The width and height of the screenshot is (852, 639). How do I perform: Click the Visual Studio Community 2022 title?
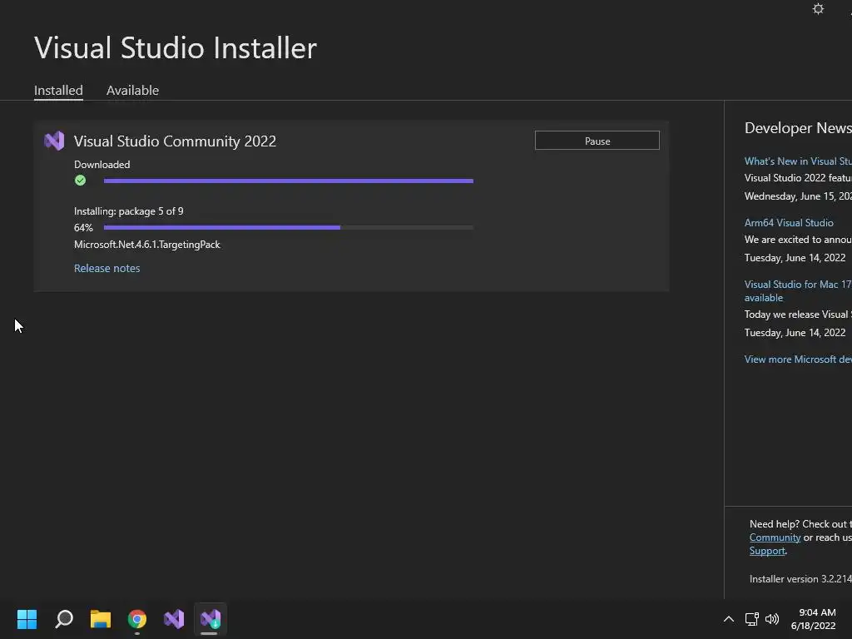tap(175, 141)
